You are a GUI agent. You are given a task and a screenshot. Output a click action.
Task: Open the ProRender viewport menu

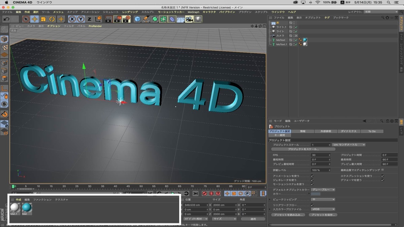[95, 26]
